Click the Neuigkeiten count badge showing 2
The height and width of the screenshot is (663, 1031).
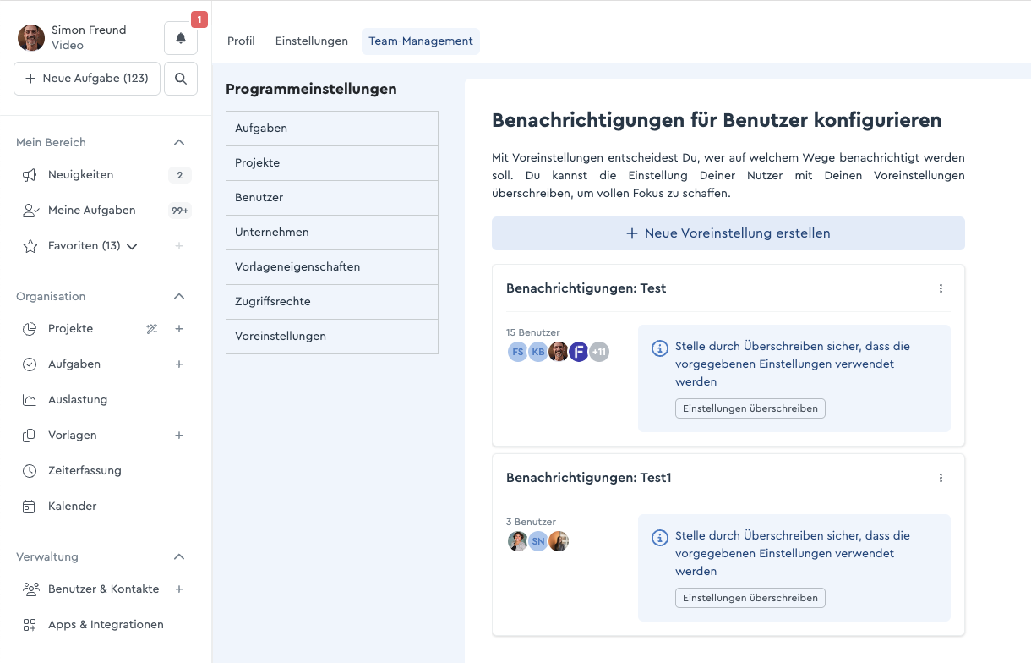click(x=179, y=175)
